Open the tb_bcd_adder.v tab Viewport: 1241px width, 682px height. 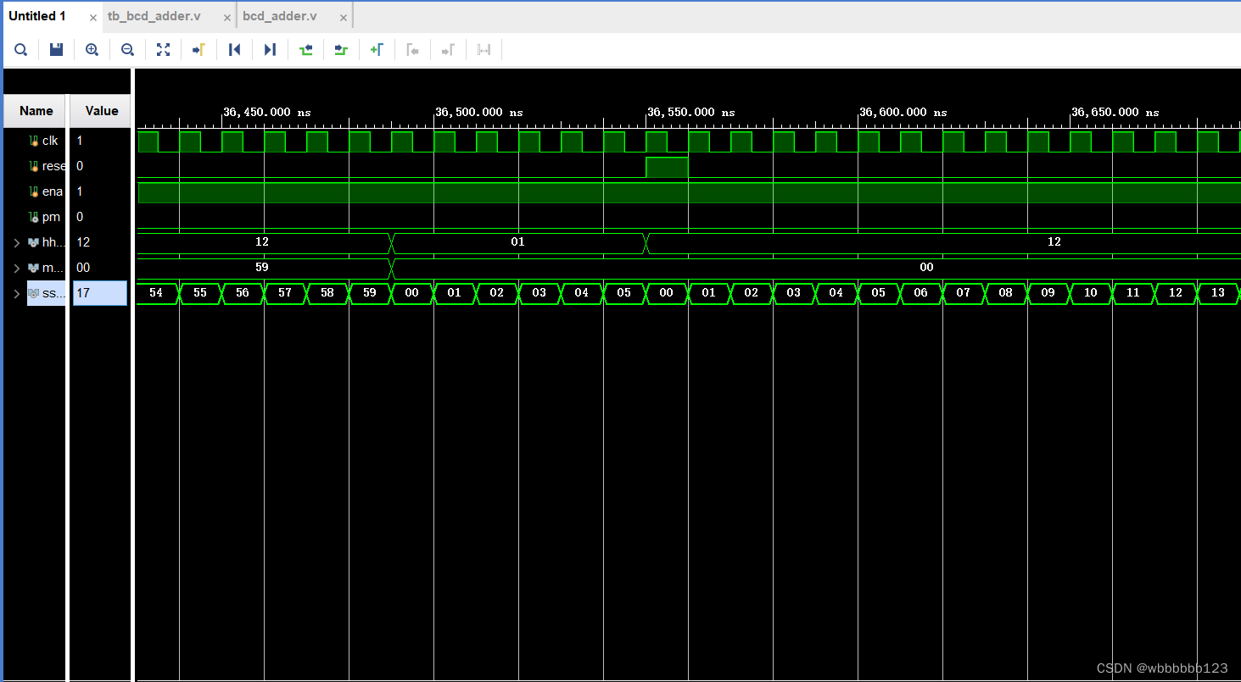154,16
